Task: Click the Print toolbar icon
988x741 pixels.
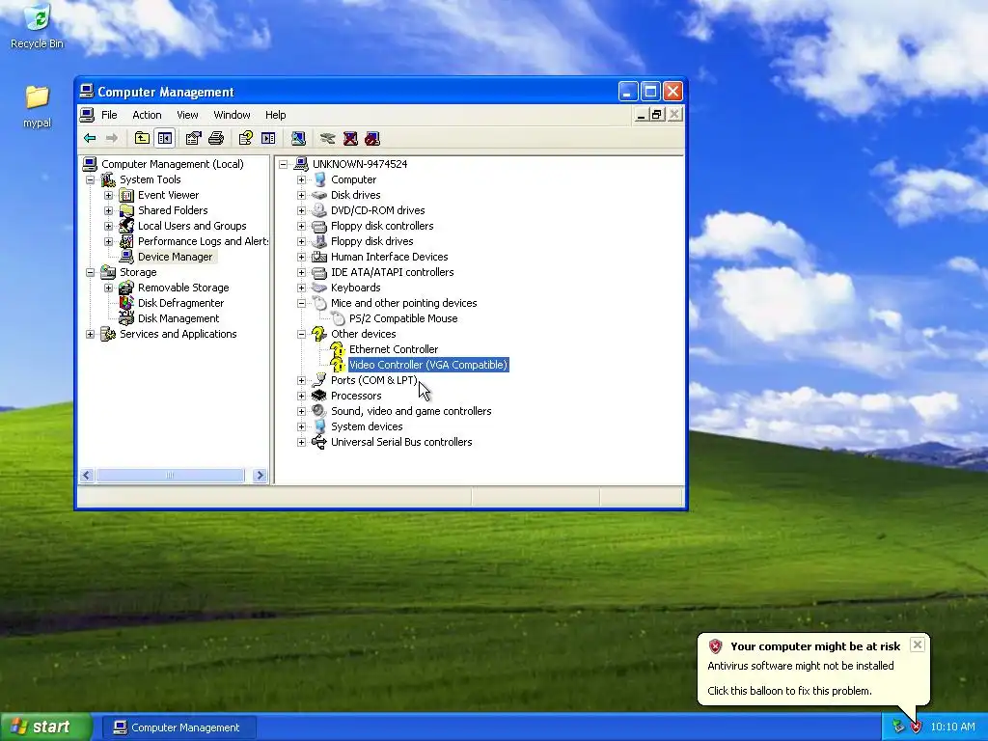Action: pyautogui.click(x=216, y=138)
